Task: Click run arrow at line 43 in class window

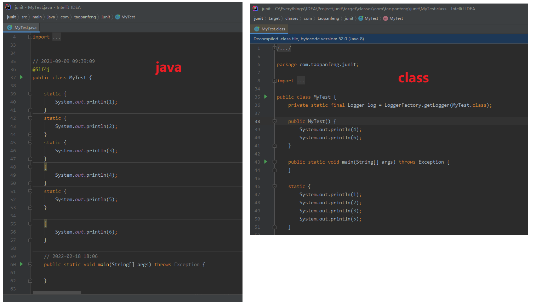Action: point(266,162)
